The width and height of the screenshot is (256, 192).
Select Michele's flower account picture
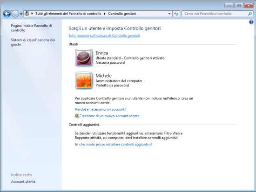coord(84,80)
